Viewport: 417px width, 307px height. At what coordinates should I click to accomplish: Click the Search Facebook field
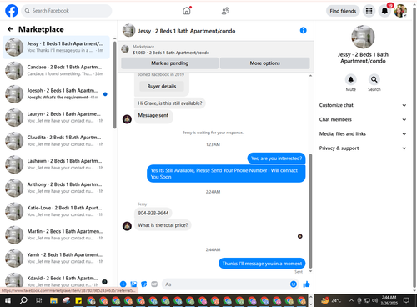tap(67, 11)
